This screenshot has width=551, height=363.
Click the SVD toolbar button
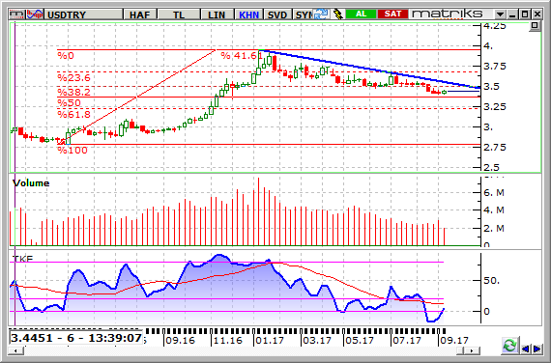[277, 14]
